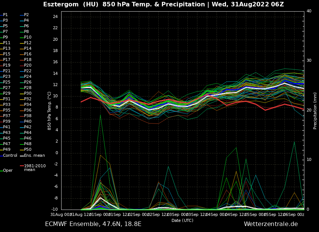Click the P10 legend label
The image size is (319, 232).
coord(28,37)
